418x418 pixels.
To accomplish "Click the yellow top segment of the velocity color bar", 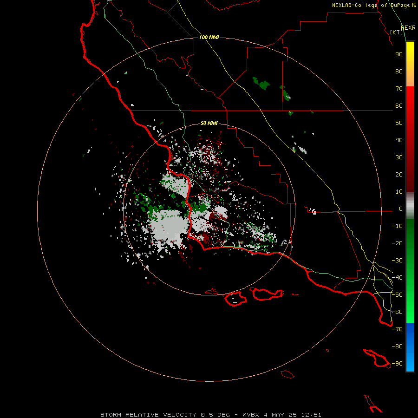I will 410,64.
